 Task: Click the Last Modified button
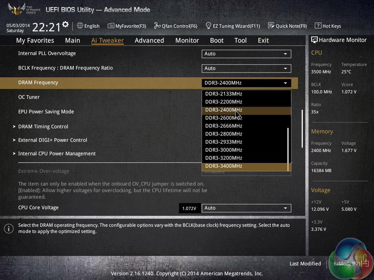coord(305,264)
